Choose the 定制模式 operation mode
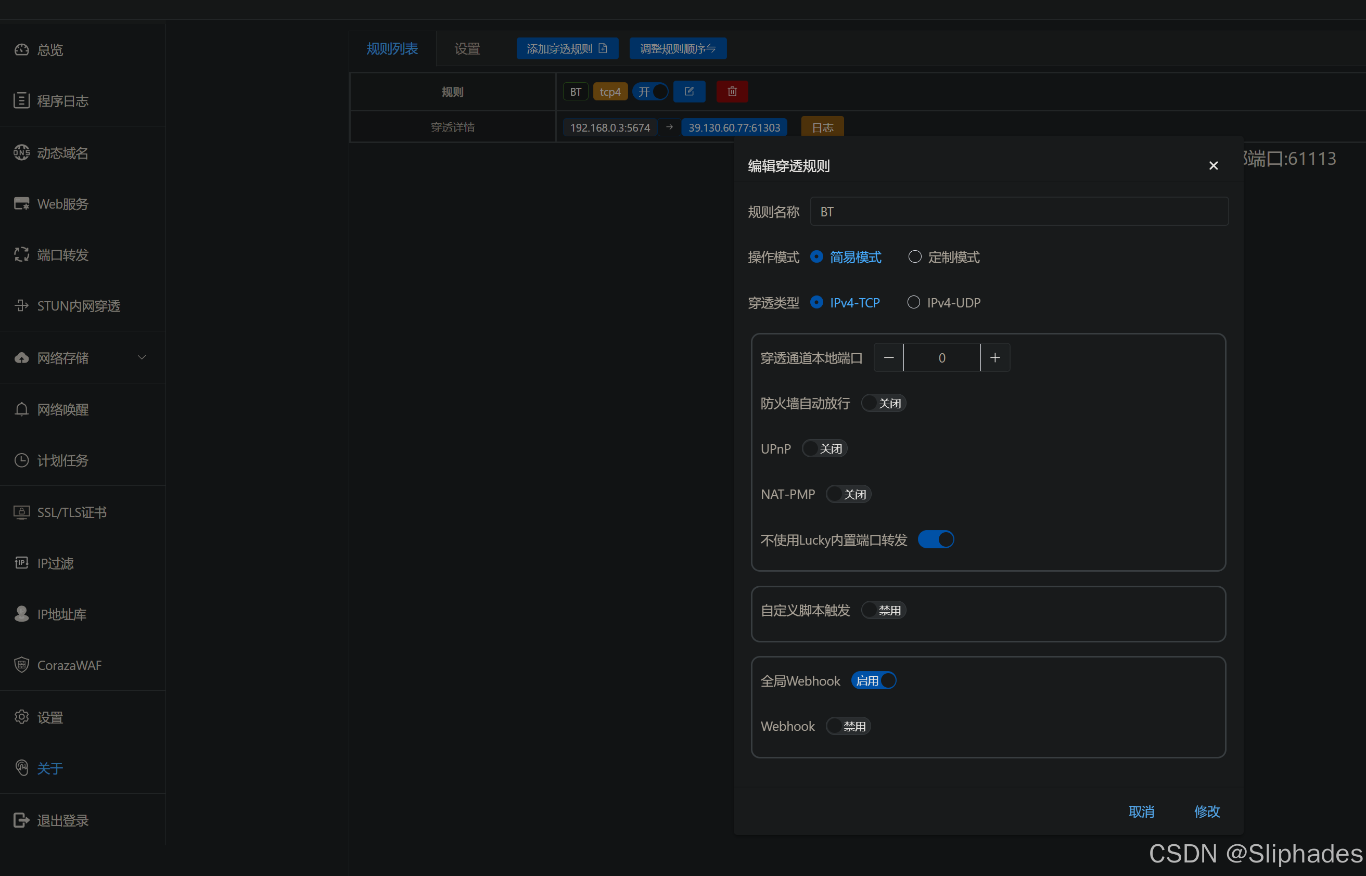 point(915,257)
